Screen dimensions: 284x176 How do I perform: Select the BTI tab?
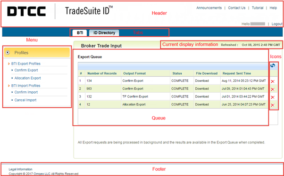click(x=80, y=33)
